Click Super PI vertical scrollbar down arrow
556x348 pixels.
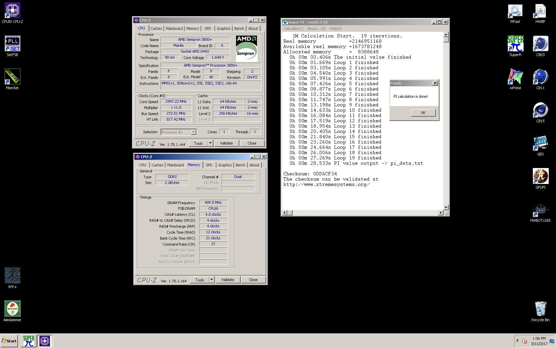[x=446, y=207]
